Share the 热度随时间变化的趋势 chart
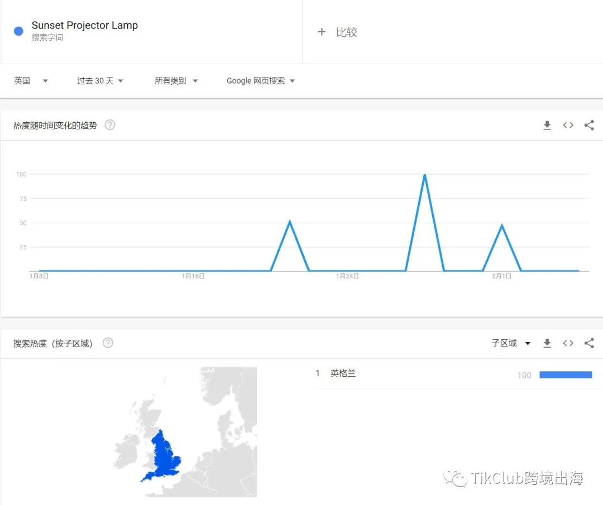Viewport: 603px width, 505px height. (x=589, y=125)
